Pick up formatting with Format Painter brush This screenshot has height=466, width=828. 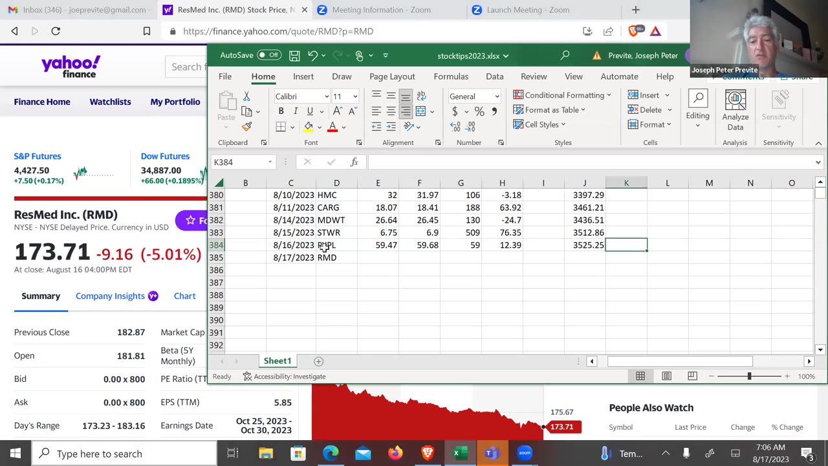246,127
